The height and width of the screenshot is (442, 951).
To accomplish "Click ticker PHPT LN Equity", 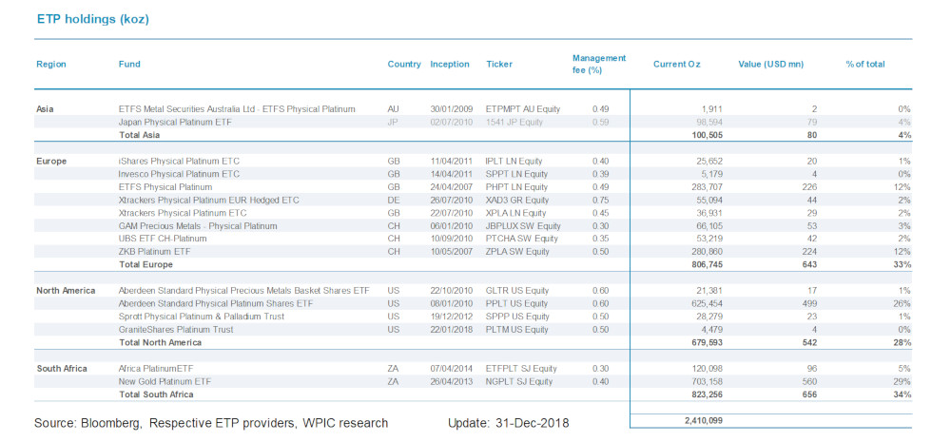I will tap(516, 187).
